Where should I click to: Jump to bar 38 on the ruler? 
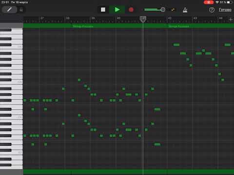[x=68, y=18]
